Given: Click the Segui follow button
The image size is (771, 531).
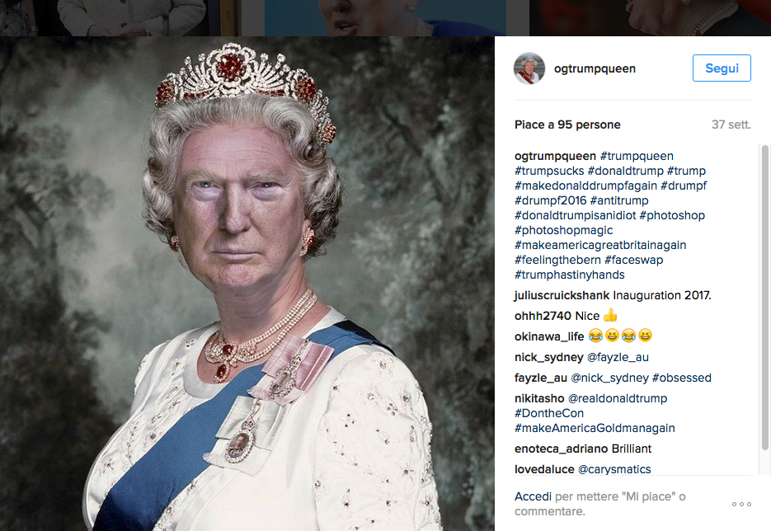Looking at the screenshot, I should coord(722,68).
